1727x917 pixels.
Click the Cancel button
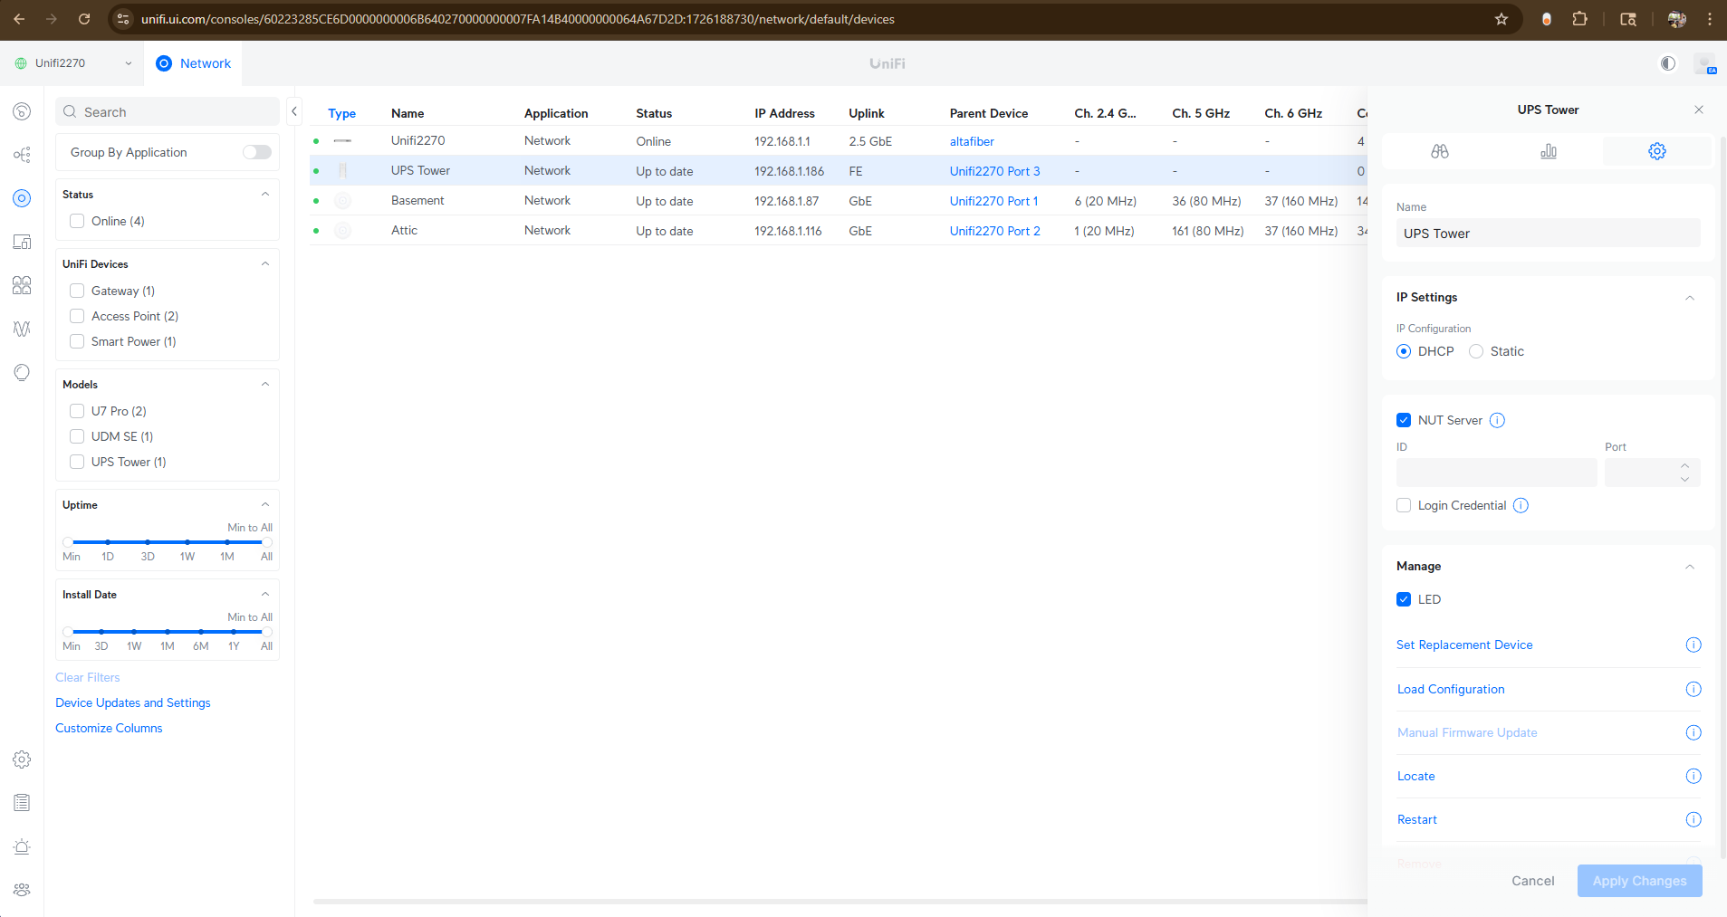tap(1532, 881)
